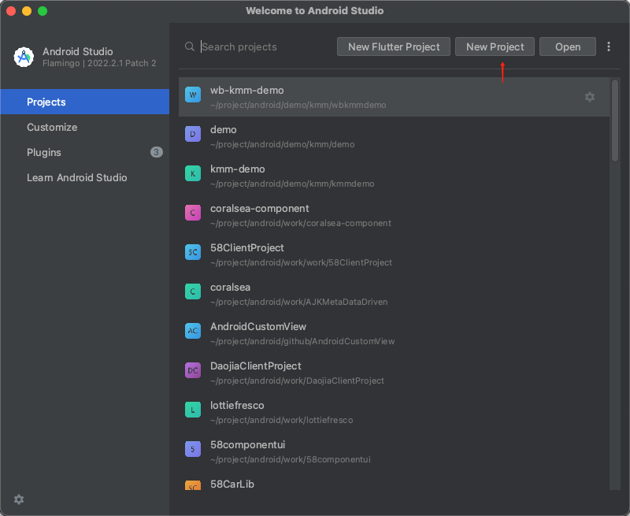This screenshot has height=516, width=630.
Task: Click path ~/project/android/work/AJKMetaDataDriven
Action: [x=299, y=302]
